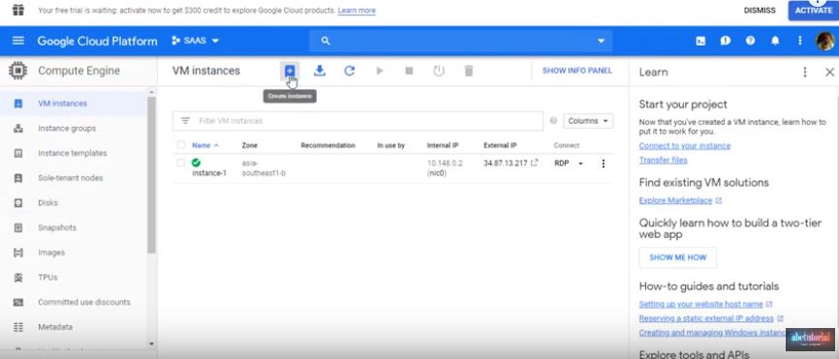Open the Columns dropdown
Viewport: 839px width, 359px height.
[x=588, y=121]
